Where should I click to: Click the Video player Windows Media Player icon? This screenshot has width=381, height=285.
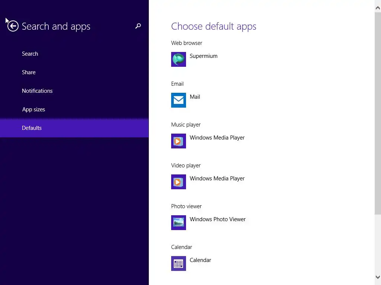click(178, 182)
